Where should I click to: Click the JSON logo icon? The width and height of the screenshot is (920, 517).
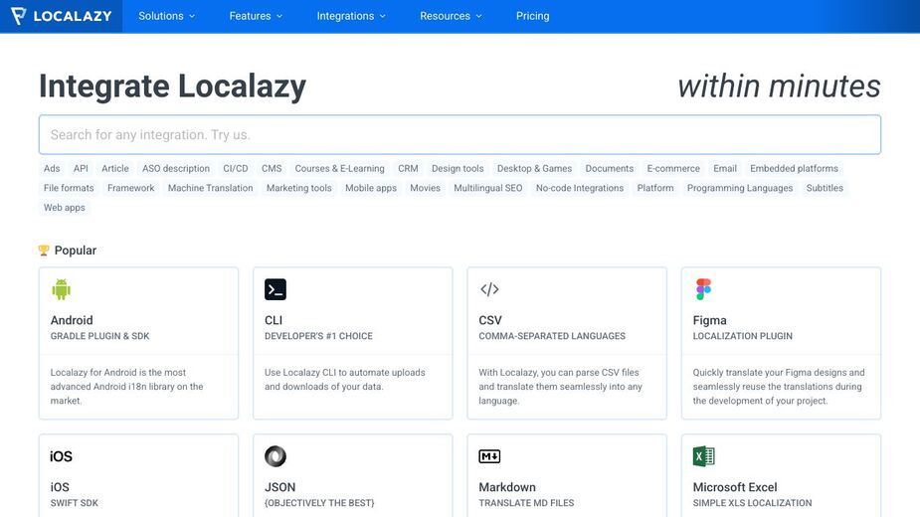click(x=276, y=456)
